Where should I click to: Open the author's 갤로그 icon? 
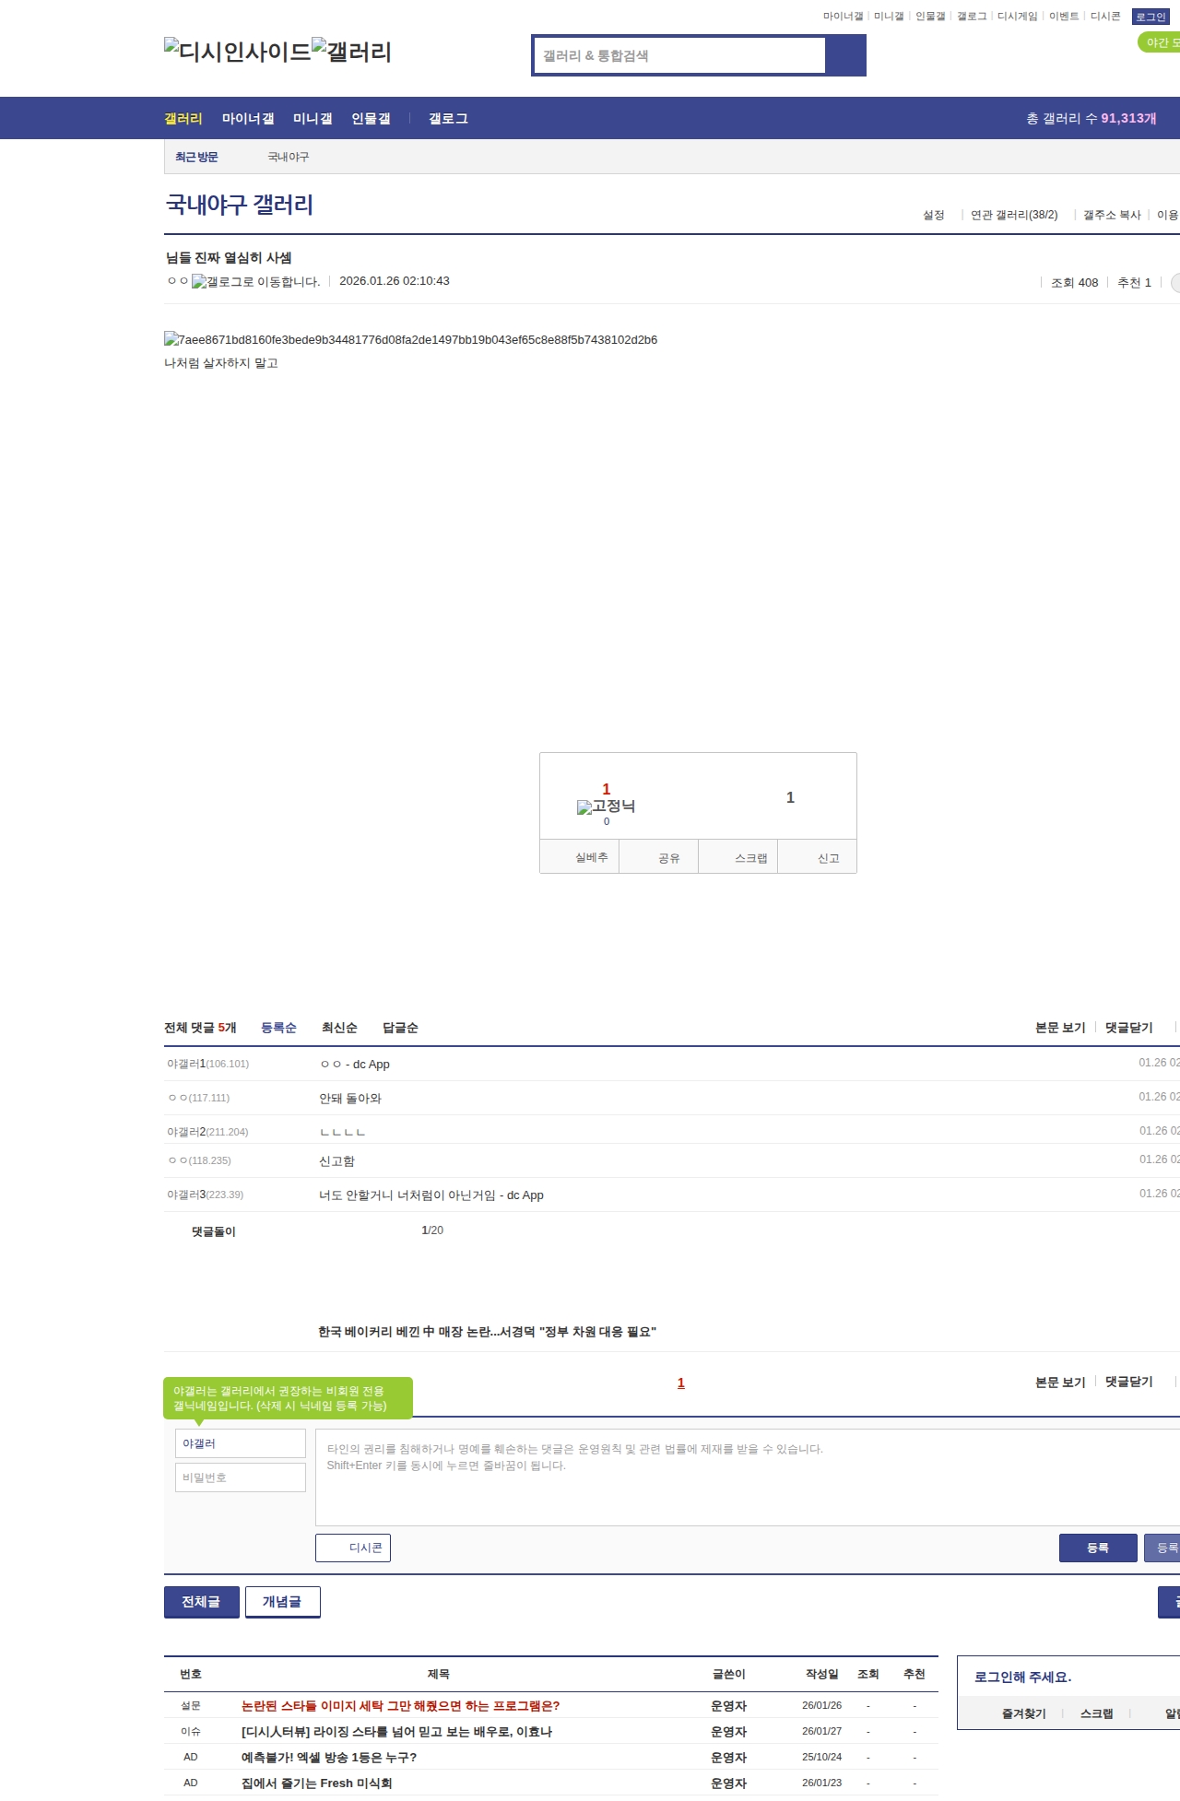[x=255, y=282]
